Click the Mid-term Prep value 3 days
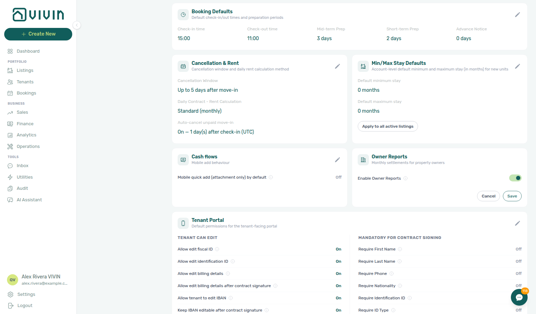The width and height of the screenshot is (536, 314). coord(324,38)
